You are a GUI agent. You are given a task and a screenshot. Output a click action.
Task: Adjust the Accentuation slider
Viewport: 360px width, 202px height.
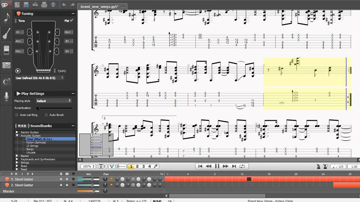(x=54, y=108)
